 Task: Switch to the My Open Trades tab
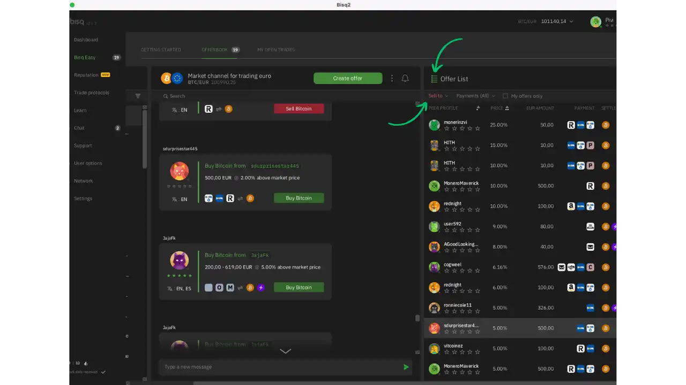276,50
